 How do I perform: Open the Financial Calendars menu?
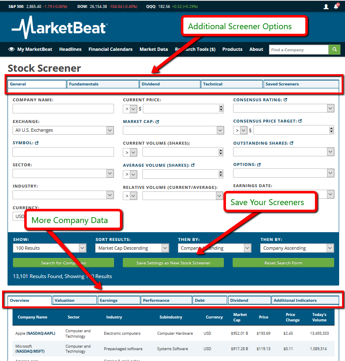pyautogui.click(x=110, y=49)
